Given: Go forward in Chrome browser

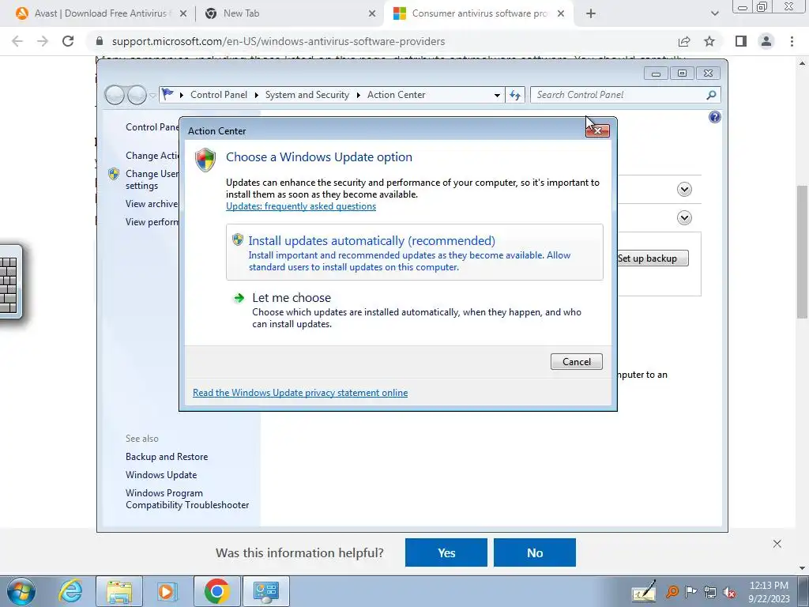Looking at the screenshot, I should pyautogui.click(x=43, y=41).
